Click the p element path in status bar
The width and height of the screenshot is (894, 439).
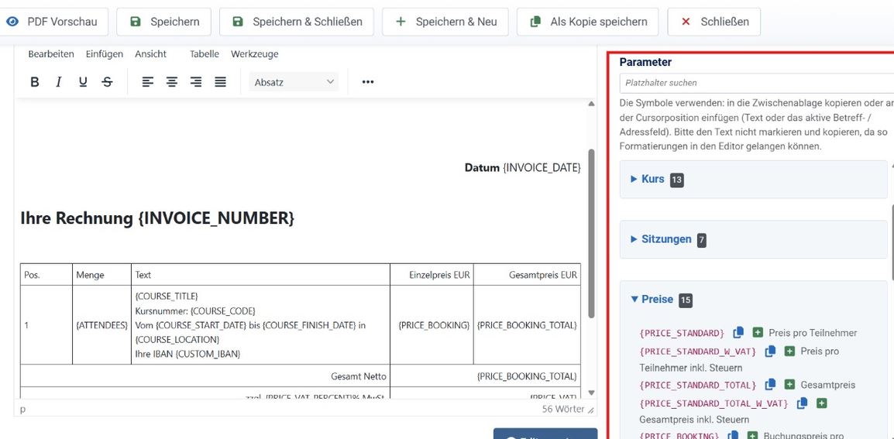click(22, 410)
